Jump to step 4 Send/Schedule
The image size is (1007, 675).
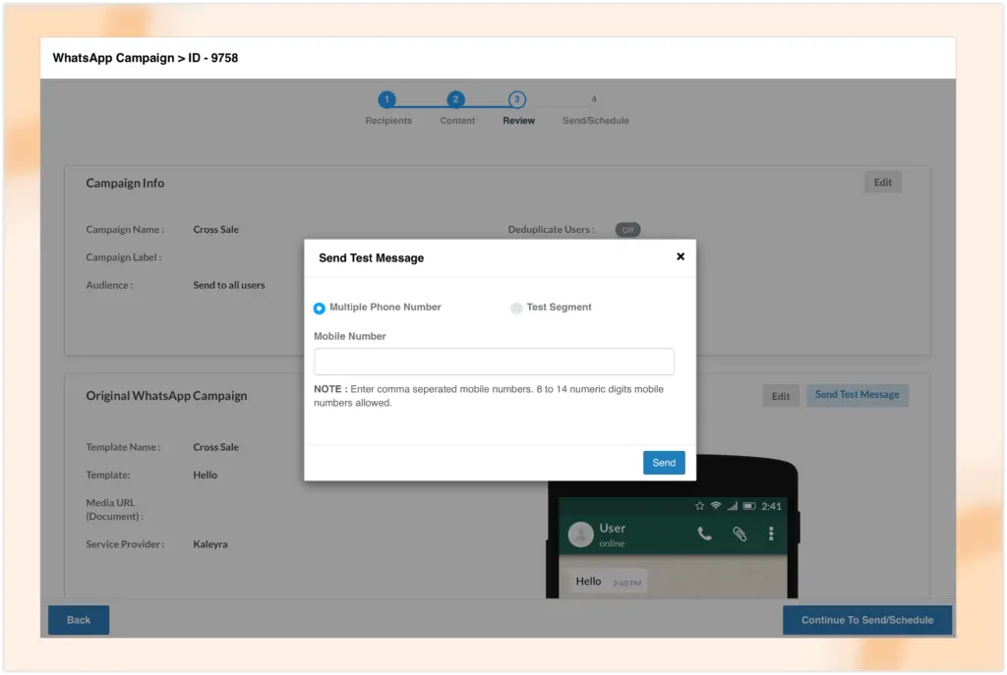594,99
